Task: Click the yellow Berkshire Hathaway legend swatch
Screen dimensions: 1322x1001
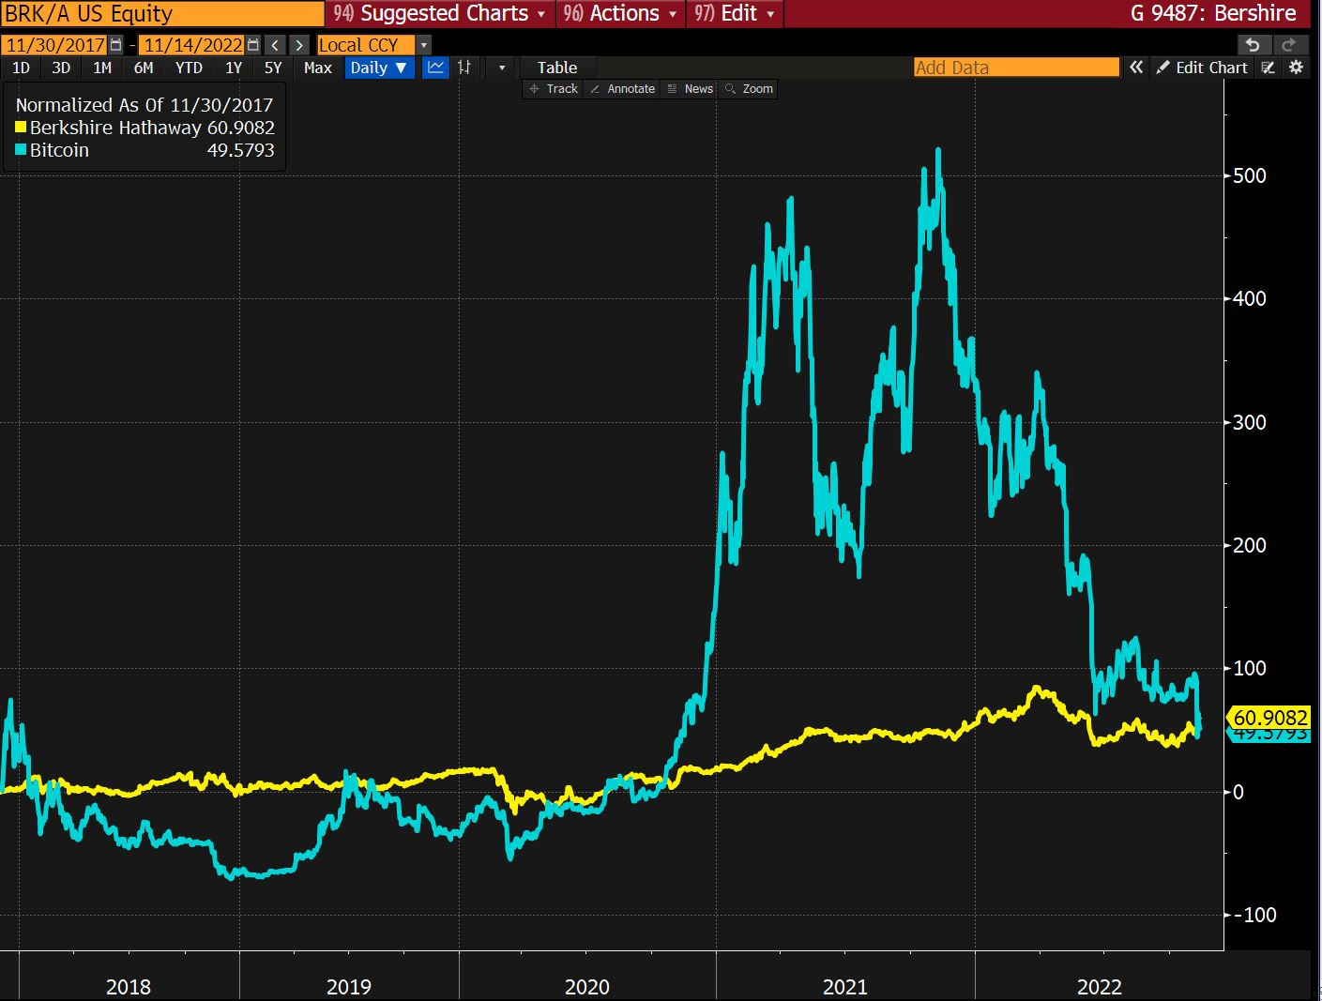Action: (21, 128)
